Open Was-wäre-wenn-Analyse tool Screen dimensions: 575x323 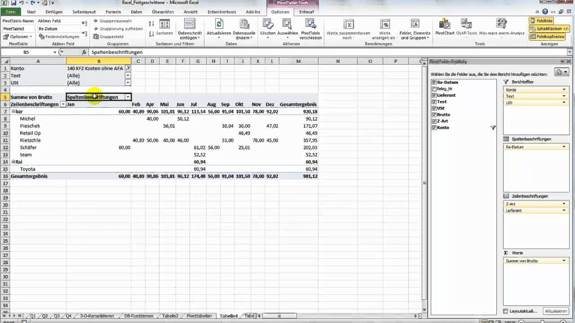coord(502,27)
